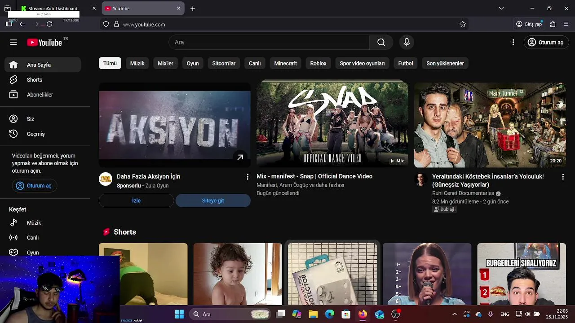Click Giriş yap in Firefox toolbar
This screenshot has width=575, height=323.
[x=529, y=24]
